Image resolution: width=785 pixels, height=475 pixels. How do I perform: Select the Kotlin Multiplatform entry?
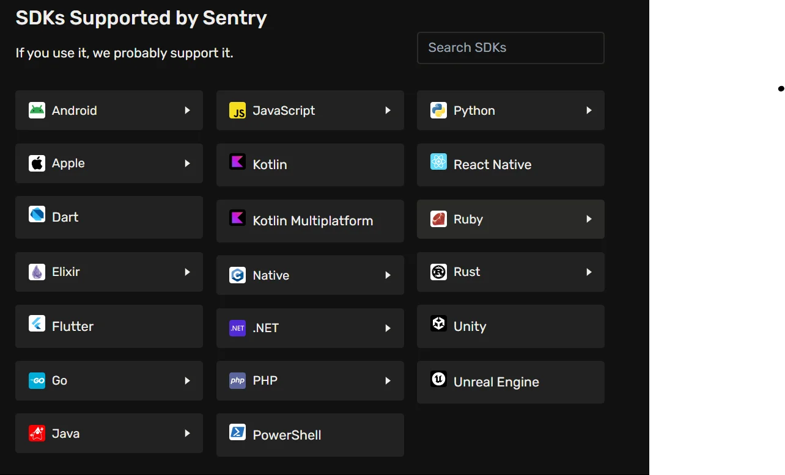point(310,220)
